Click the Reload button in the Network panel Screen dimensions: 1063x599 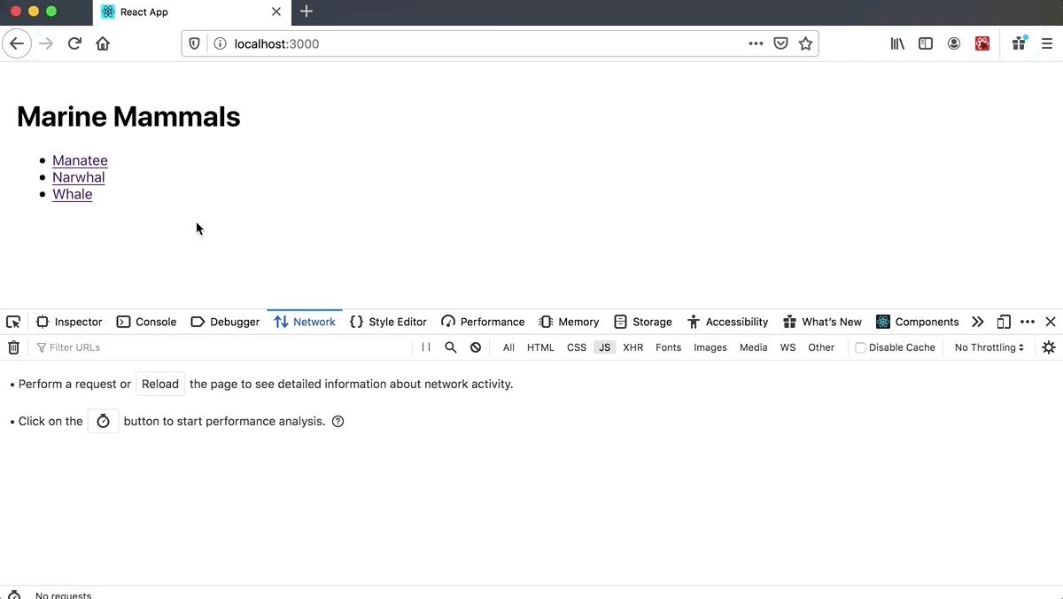(159, 384)
